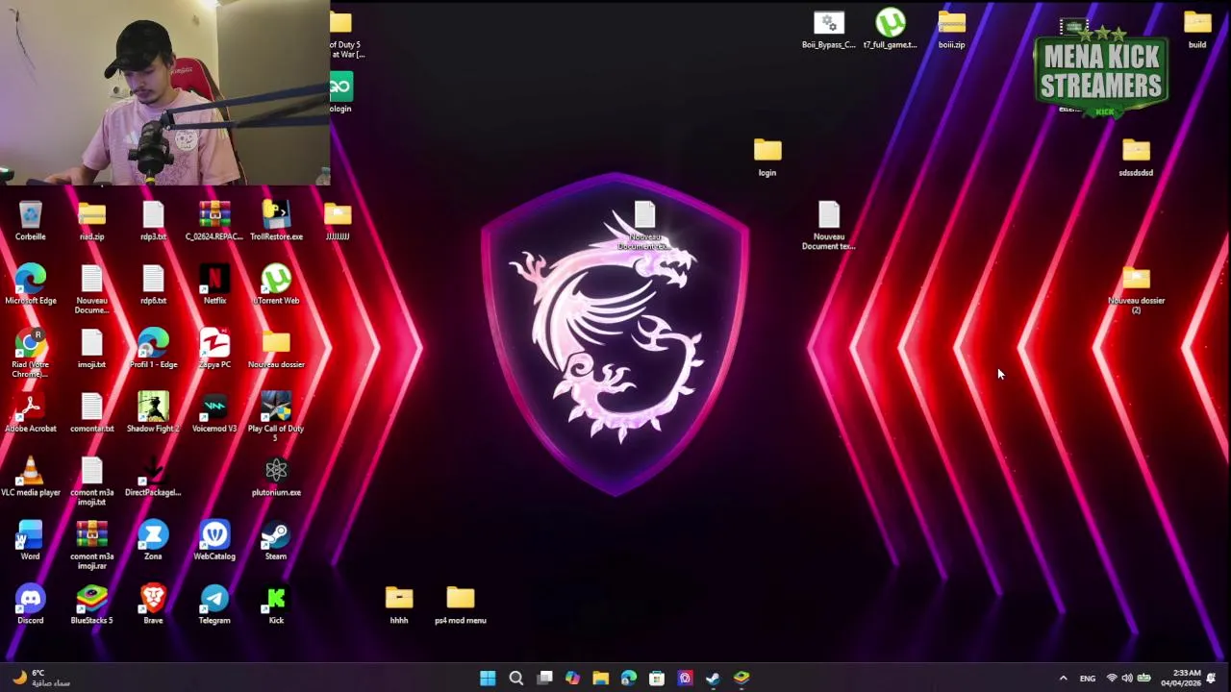Open the Windows Start menu
Screen dimensions: 1231x692
point(488,679)
